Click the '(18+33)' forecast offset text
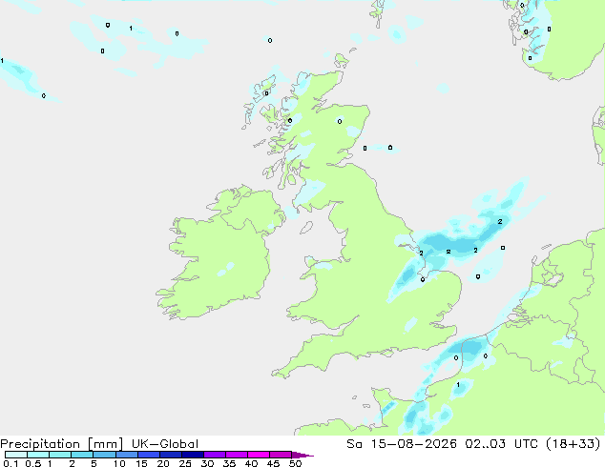The width and height of the screenshot is (605, 467). click(574, 444)
